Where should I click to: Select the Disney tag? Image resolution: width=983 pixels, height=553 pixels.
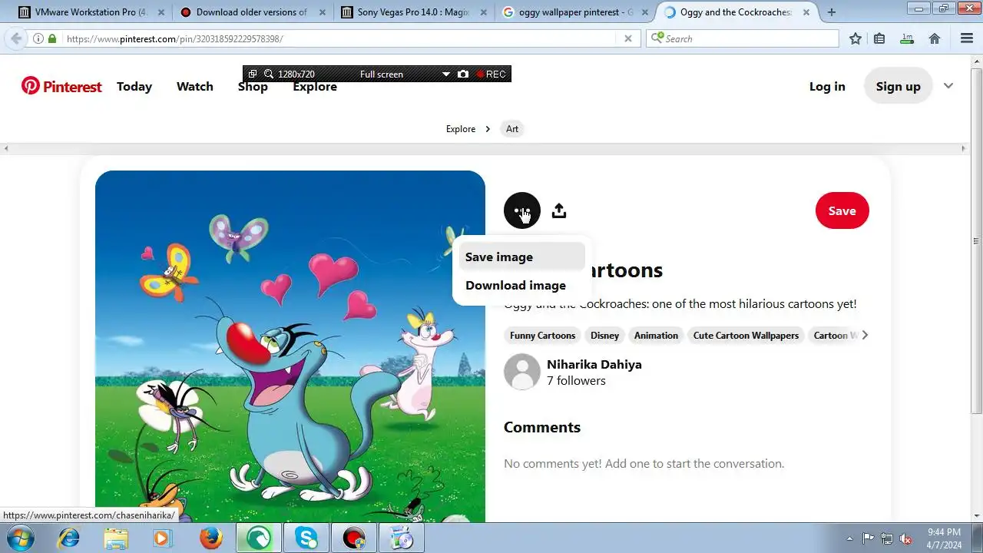(x=604, y=335)
